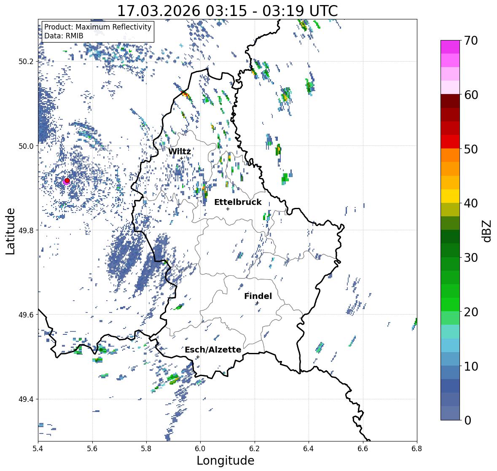Click the 5.4 longitude tick label
This screenshot has height=471, width=497.
tap(38, 449)
